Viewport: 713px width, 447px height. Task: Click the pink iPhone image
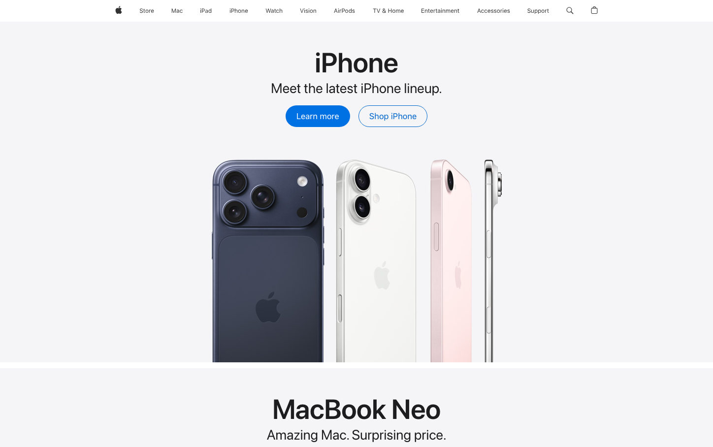tap(451, 261)
